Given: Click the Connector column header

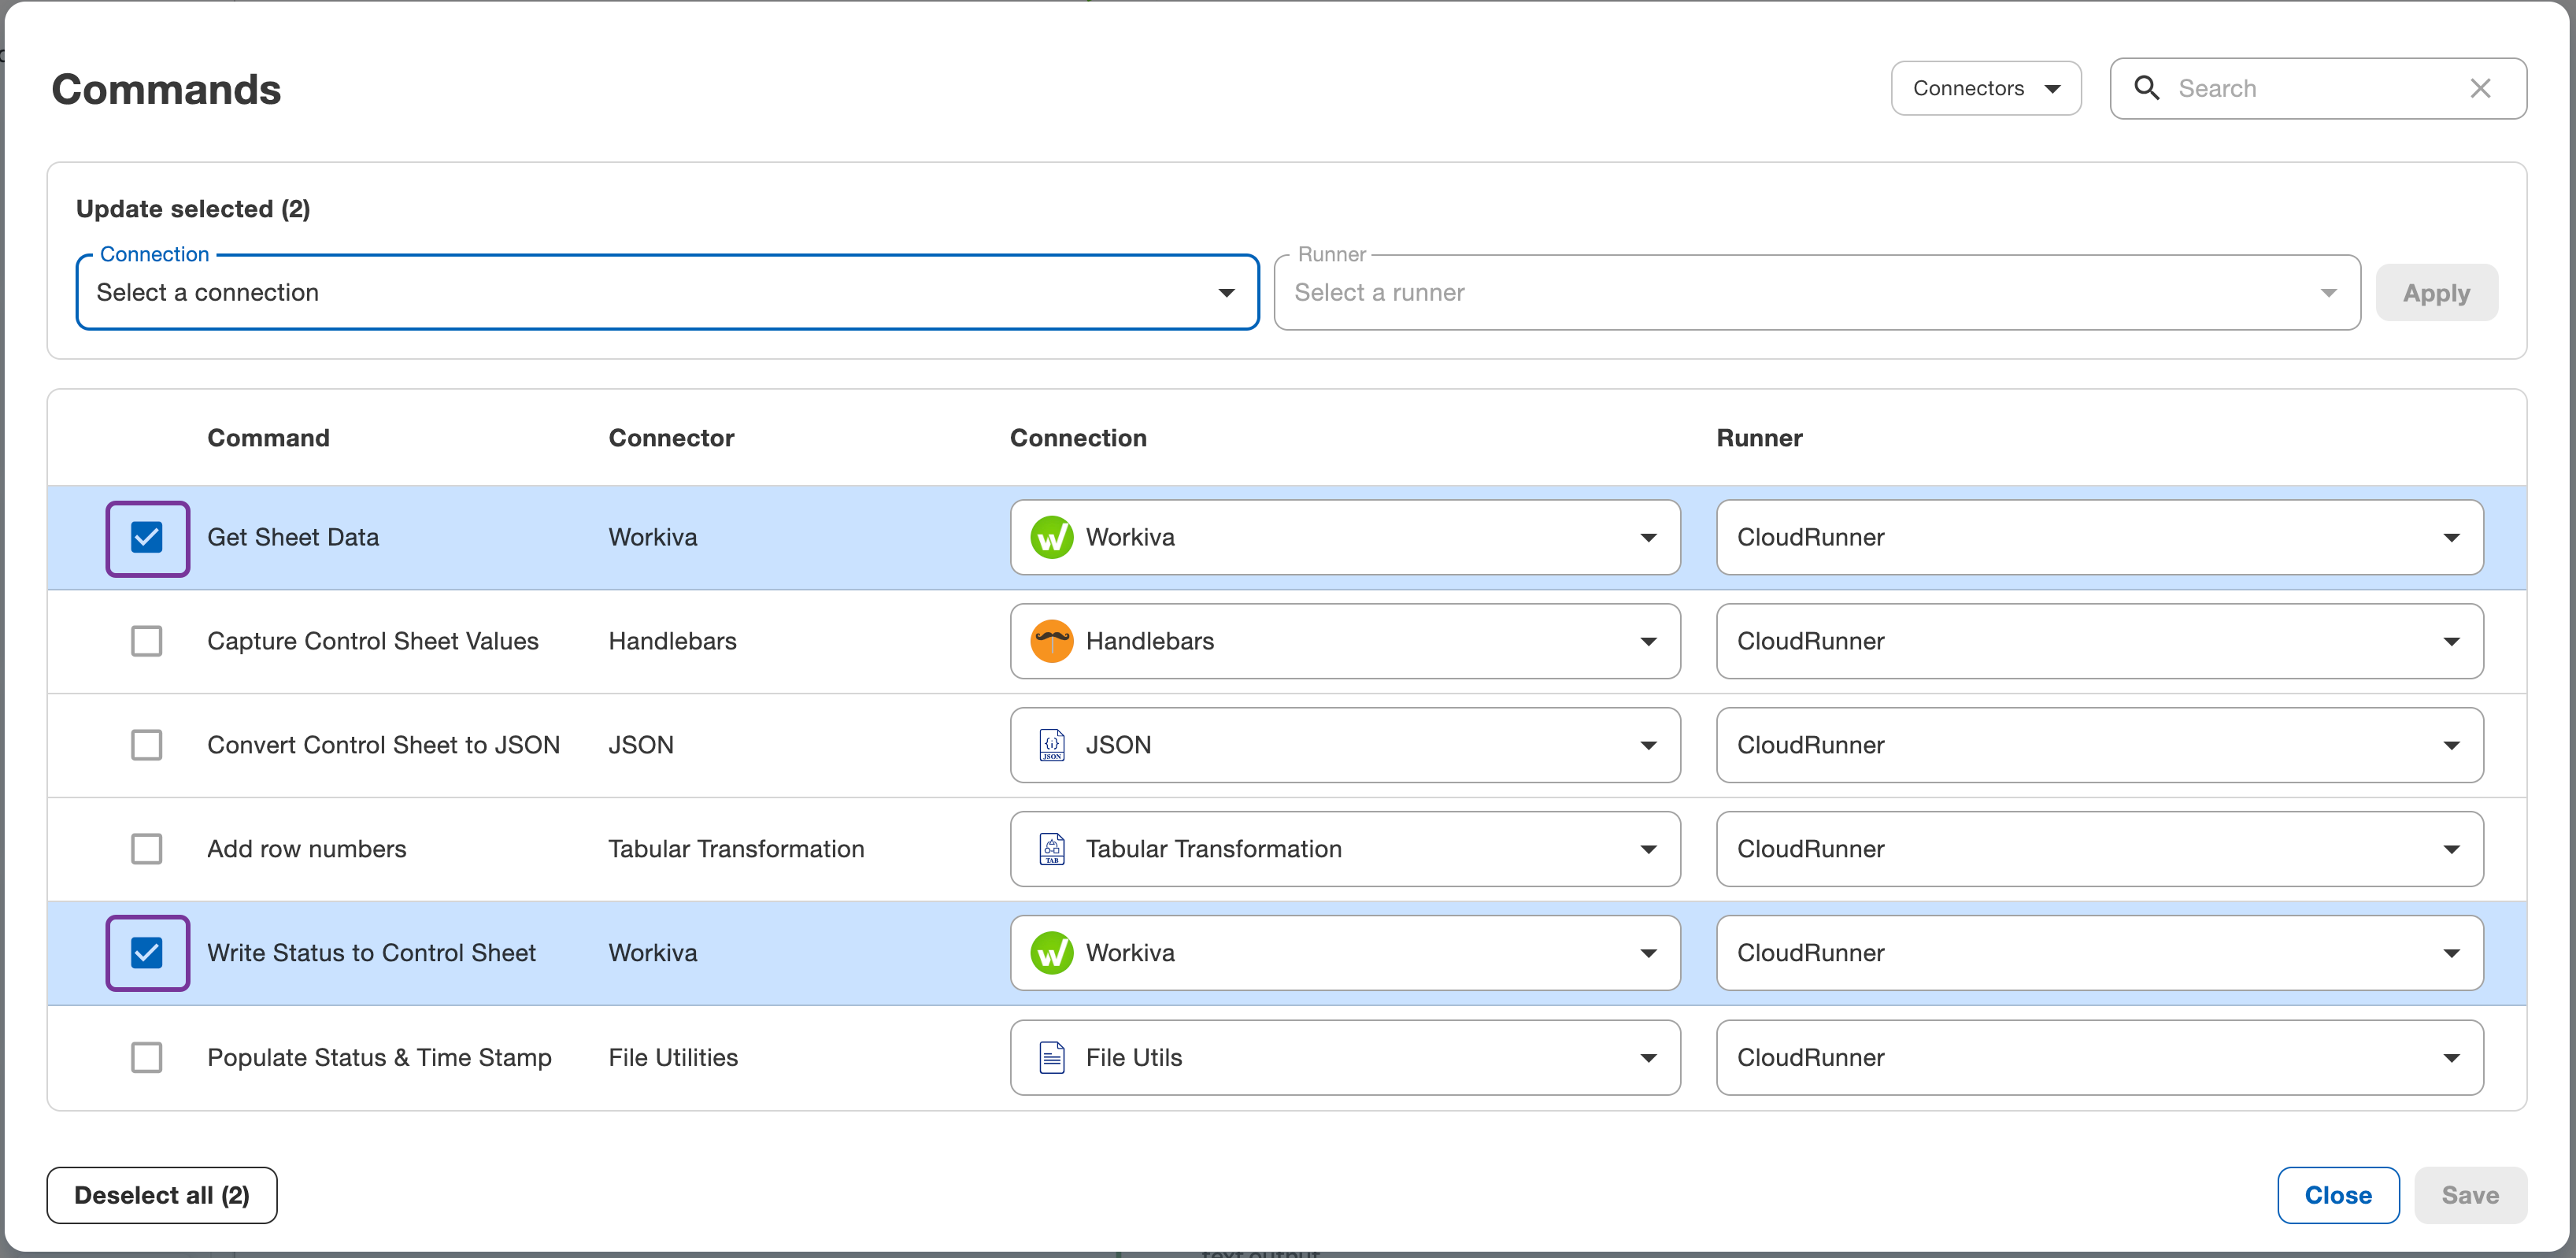Looking at the screenshot, I should 671,438.
